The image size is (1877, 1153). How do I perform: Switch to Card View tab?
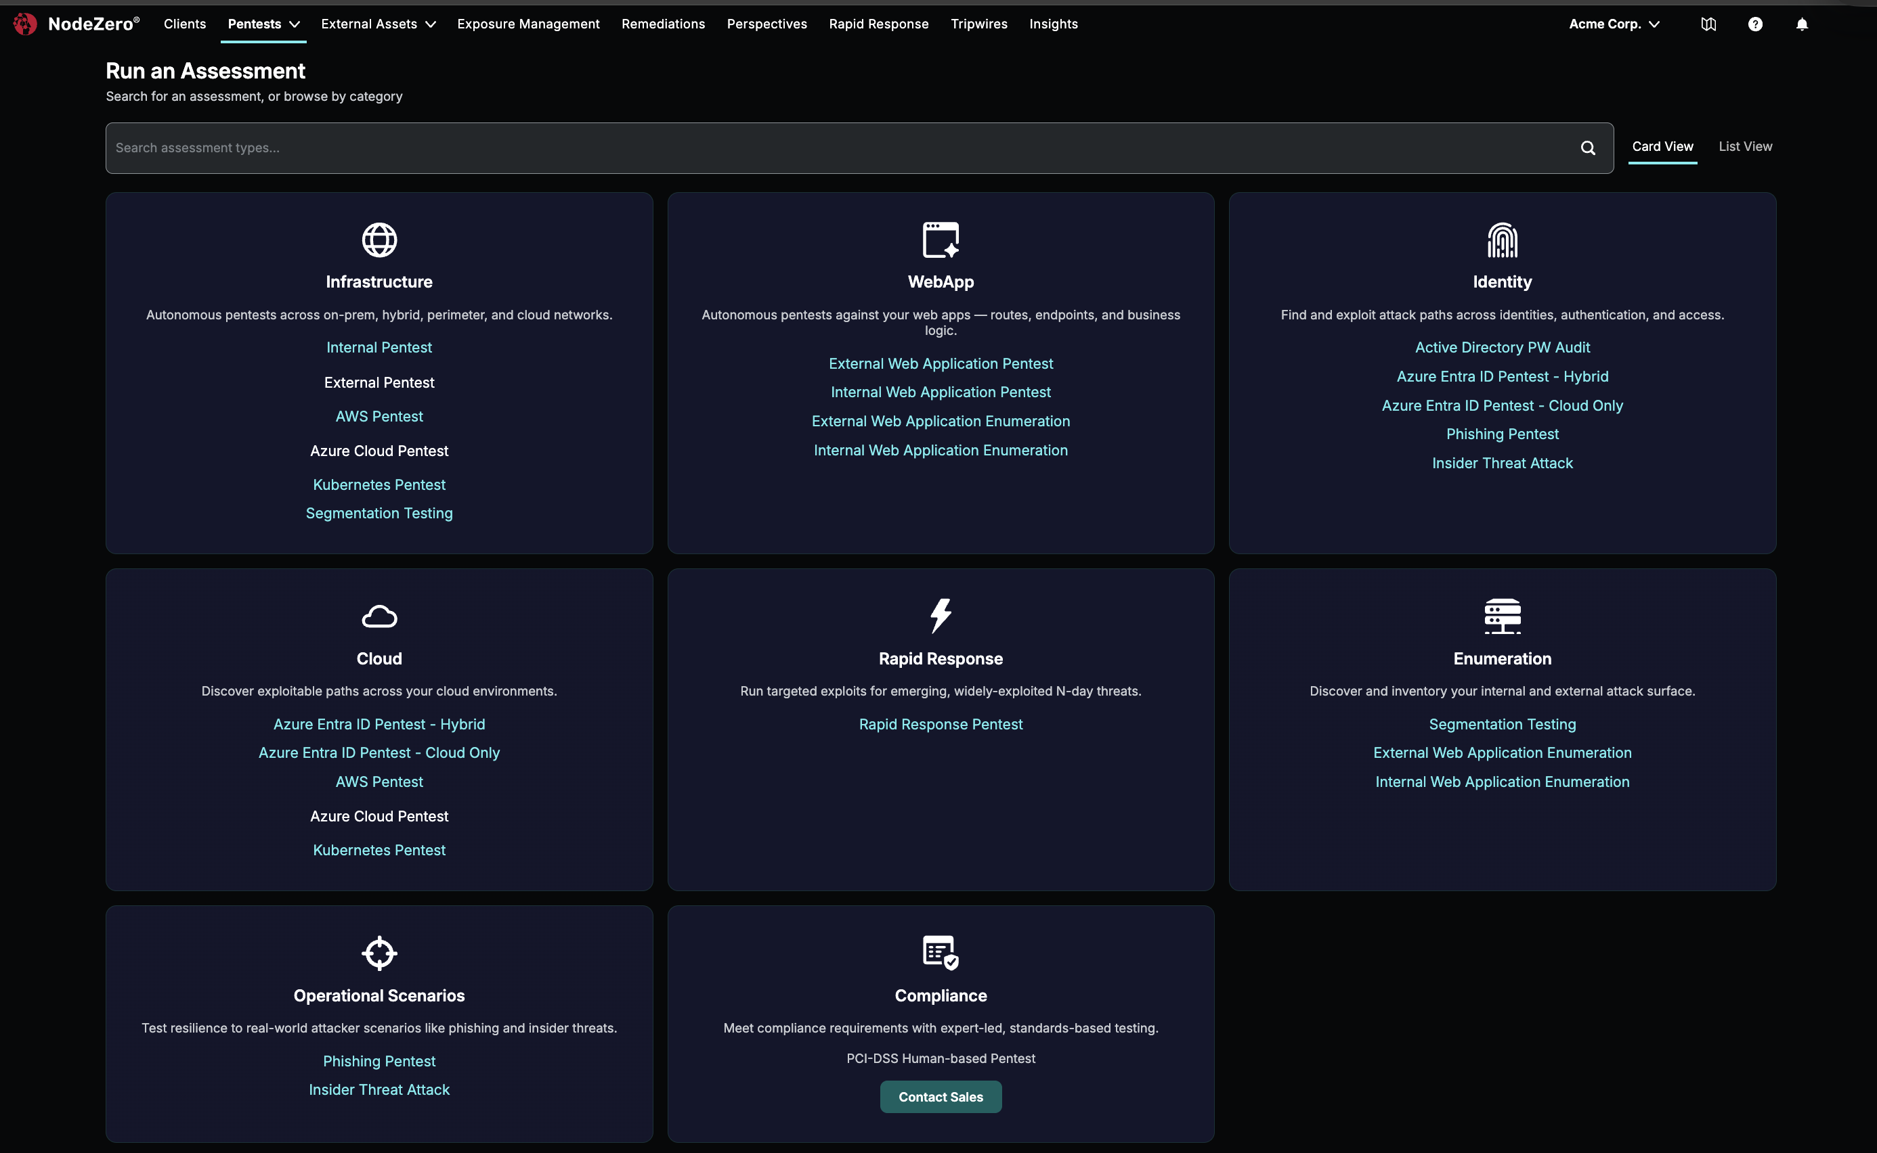click(1662, 146)
